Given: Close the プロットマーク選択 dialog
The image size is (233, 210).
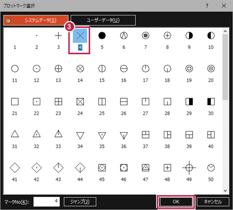Looking at the screenshot, I should (224, 6).
